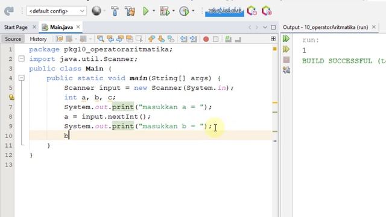Image resolution: width=386 pixels, height=217 pixels.
Task: Toggle Highlight Search icon
Action: [x=130, y=39]
